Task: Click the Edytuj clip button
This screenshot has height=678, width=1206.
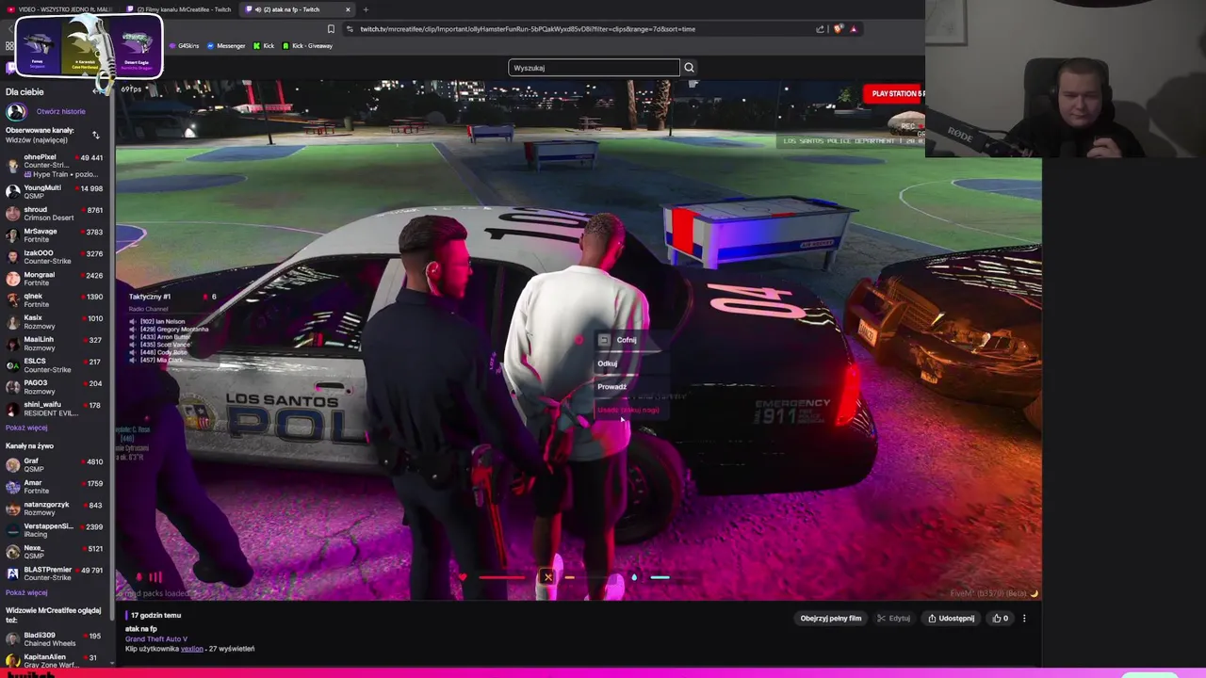Action: pos(893,619)
